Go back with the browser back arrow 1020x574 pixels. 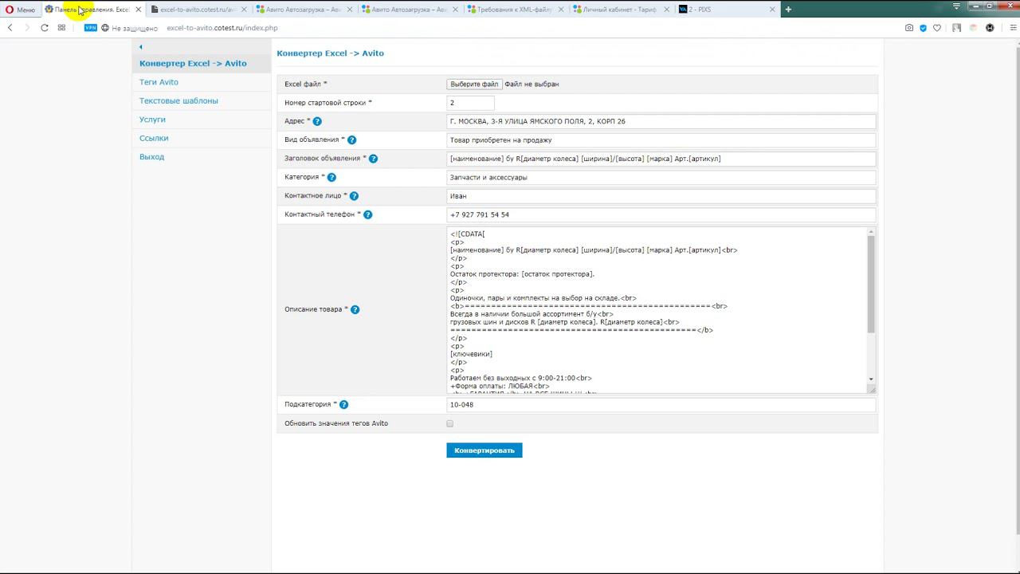10,28
